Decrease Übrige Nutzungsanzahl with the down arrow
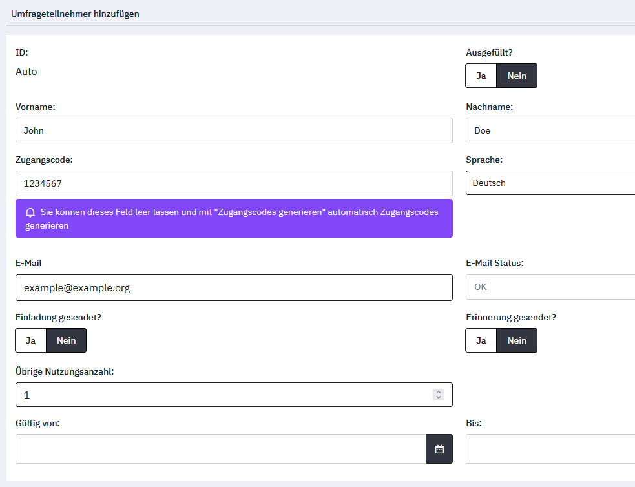 point(439,397)
